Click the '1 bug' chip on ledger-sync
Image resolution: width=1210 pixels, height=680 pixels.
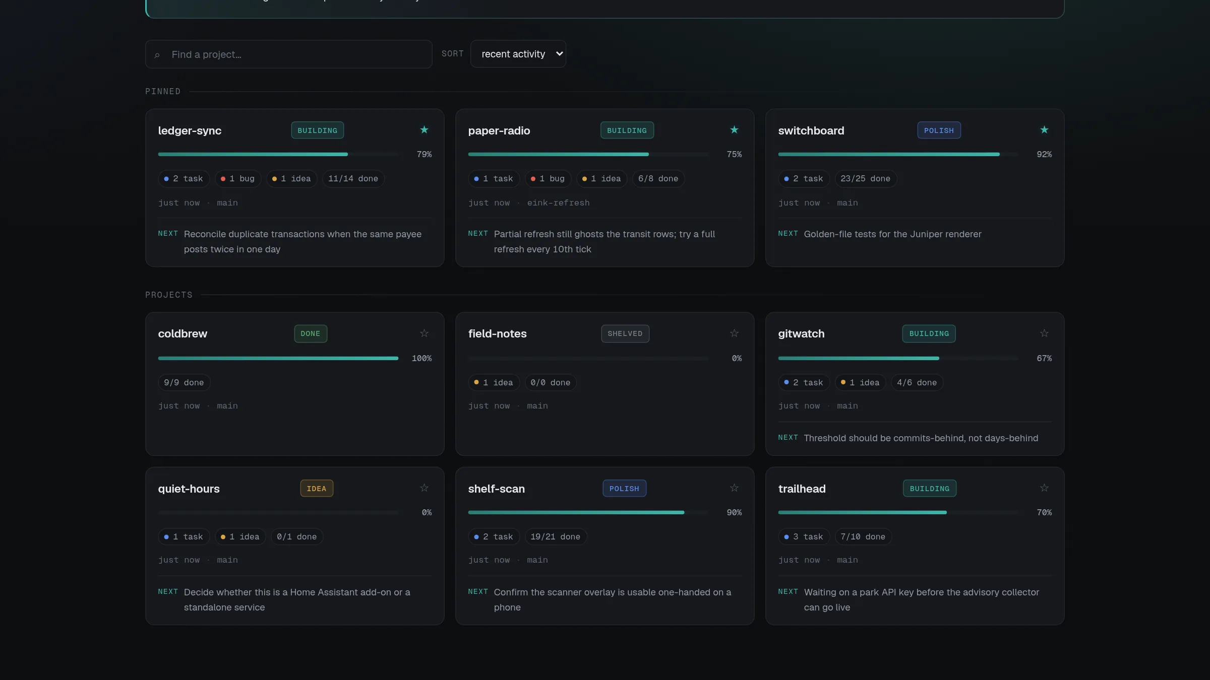238,179
